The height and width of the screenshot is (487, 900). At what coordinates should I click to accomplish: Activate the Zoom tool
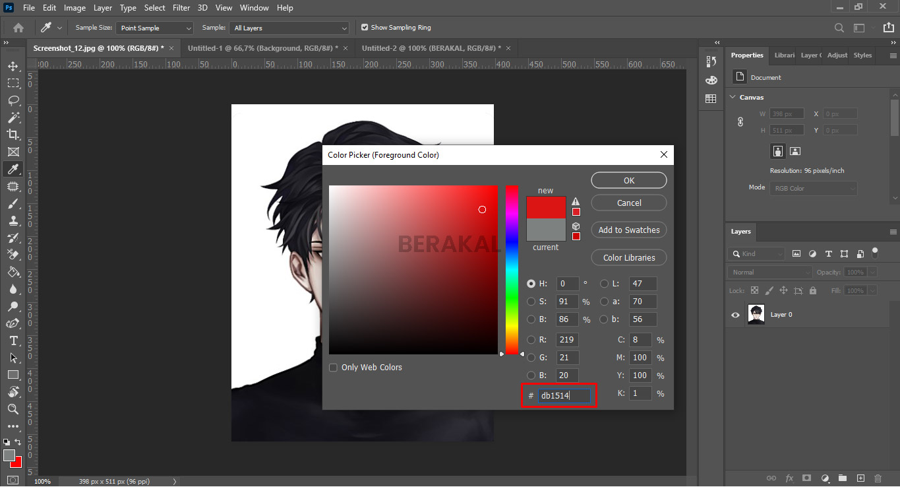click(x=12, y=409)
